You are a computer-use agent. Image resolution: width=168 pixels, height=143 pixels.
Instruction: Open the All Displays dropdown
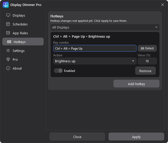105,27
